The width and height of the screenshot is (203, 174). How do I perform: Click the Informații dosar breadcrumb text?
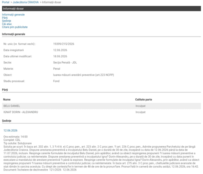tap(51, 2)
